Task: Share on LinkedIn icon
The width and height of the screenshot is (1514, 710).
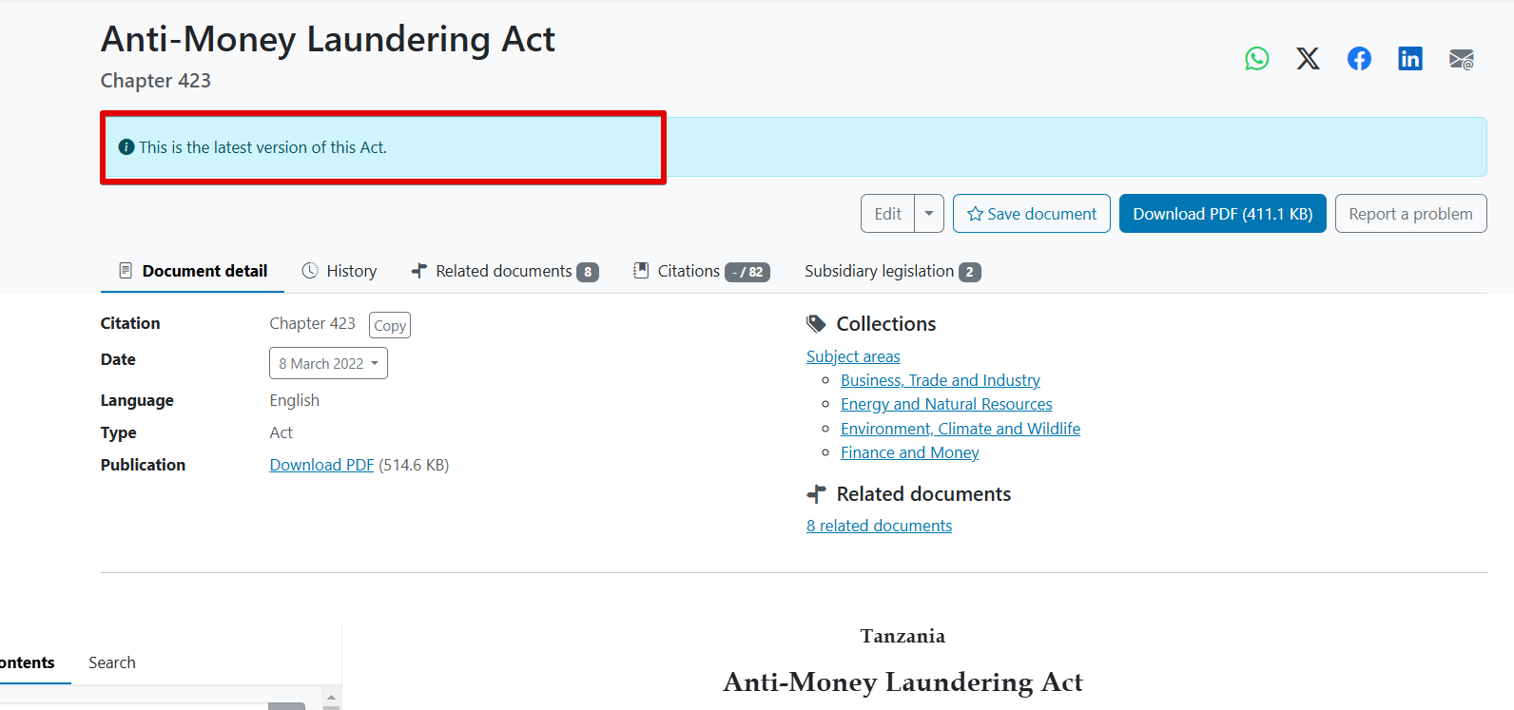Action: pos(1410,59)
